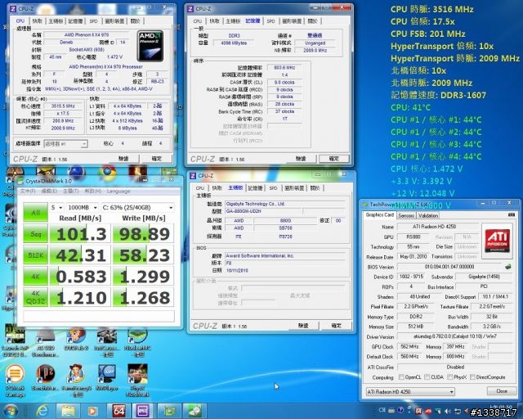Click the '10/11/2010' BIOS date value

point(237,270)
